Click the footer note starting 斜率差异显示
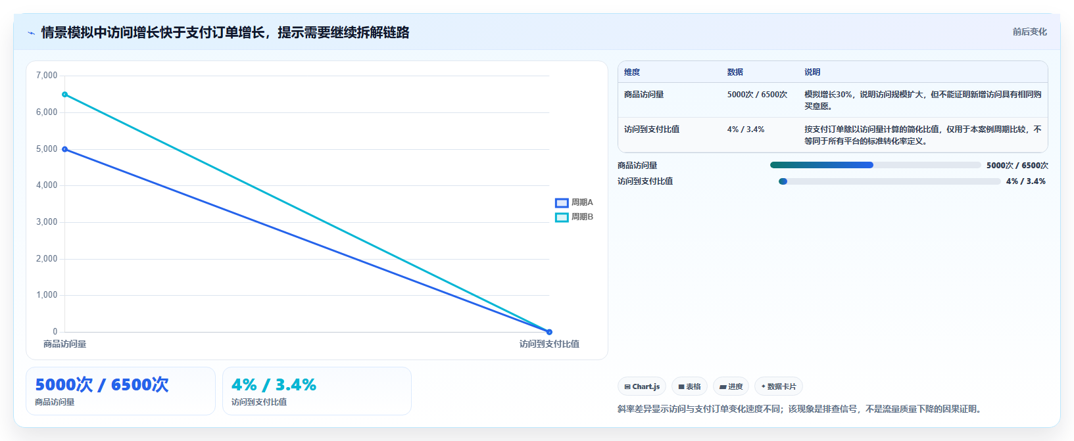The image size is (1074, 441). click(801, 409)
